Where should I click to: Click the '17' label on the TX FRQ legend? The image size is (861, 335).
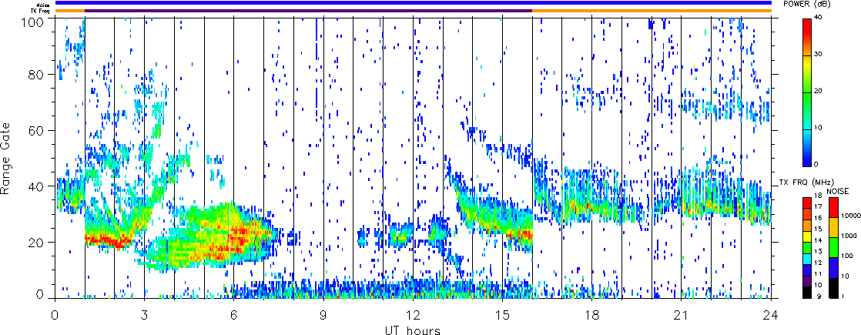[818, 207]
